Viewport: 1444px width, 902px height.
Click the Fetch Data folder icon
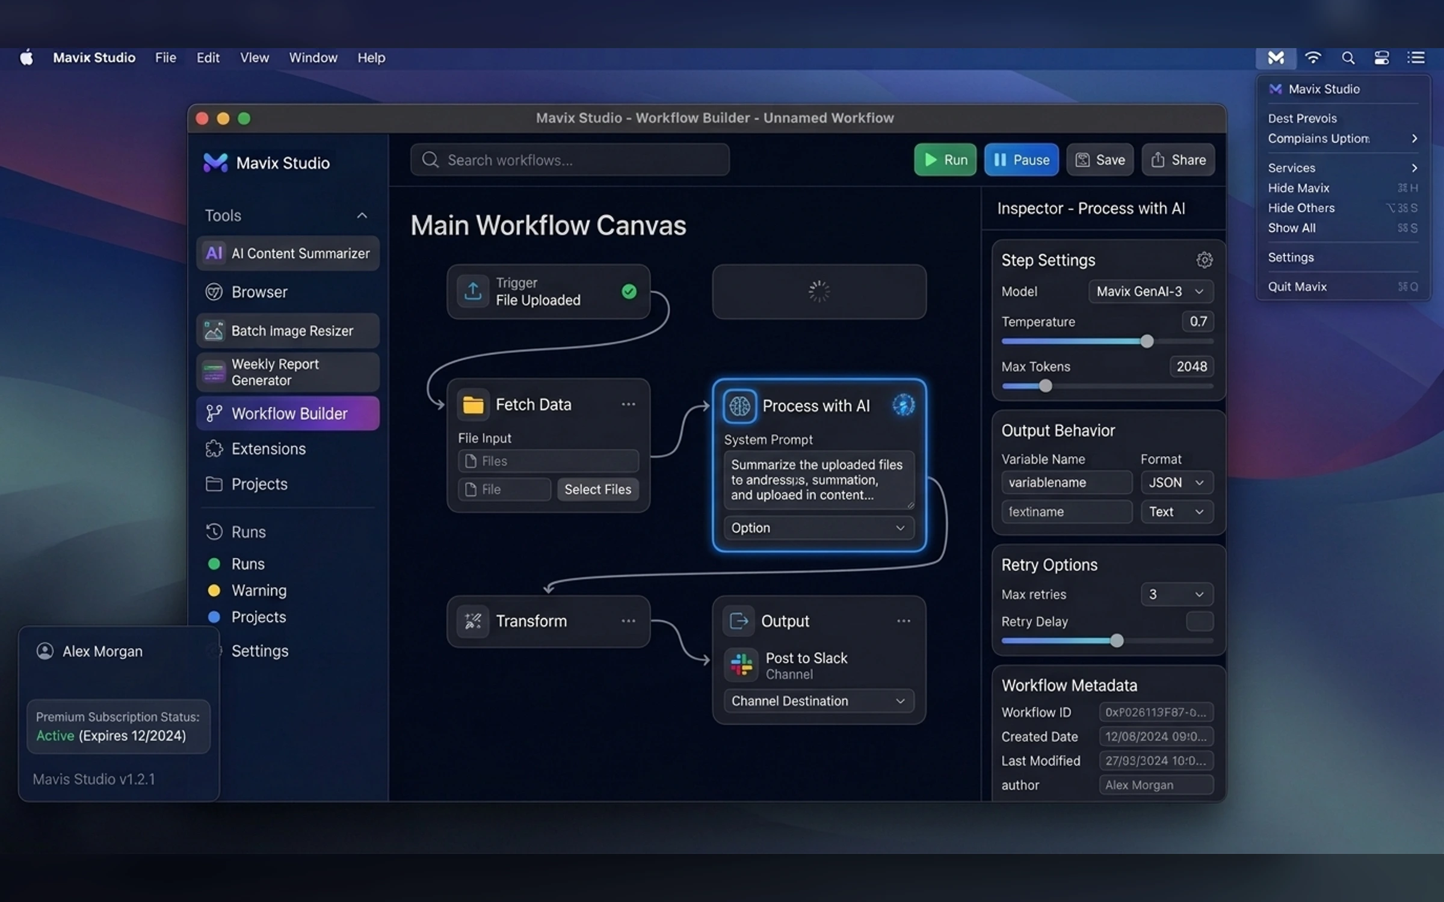(473, 405)
